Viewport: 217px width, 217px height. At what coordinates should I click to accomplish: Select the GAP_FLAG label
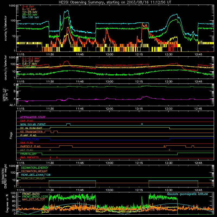point(27,121)
